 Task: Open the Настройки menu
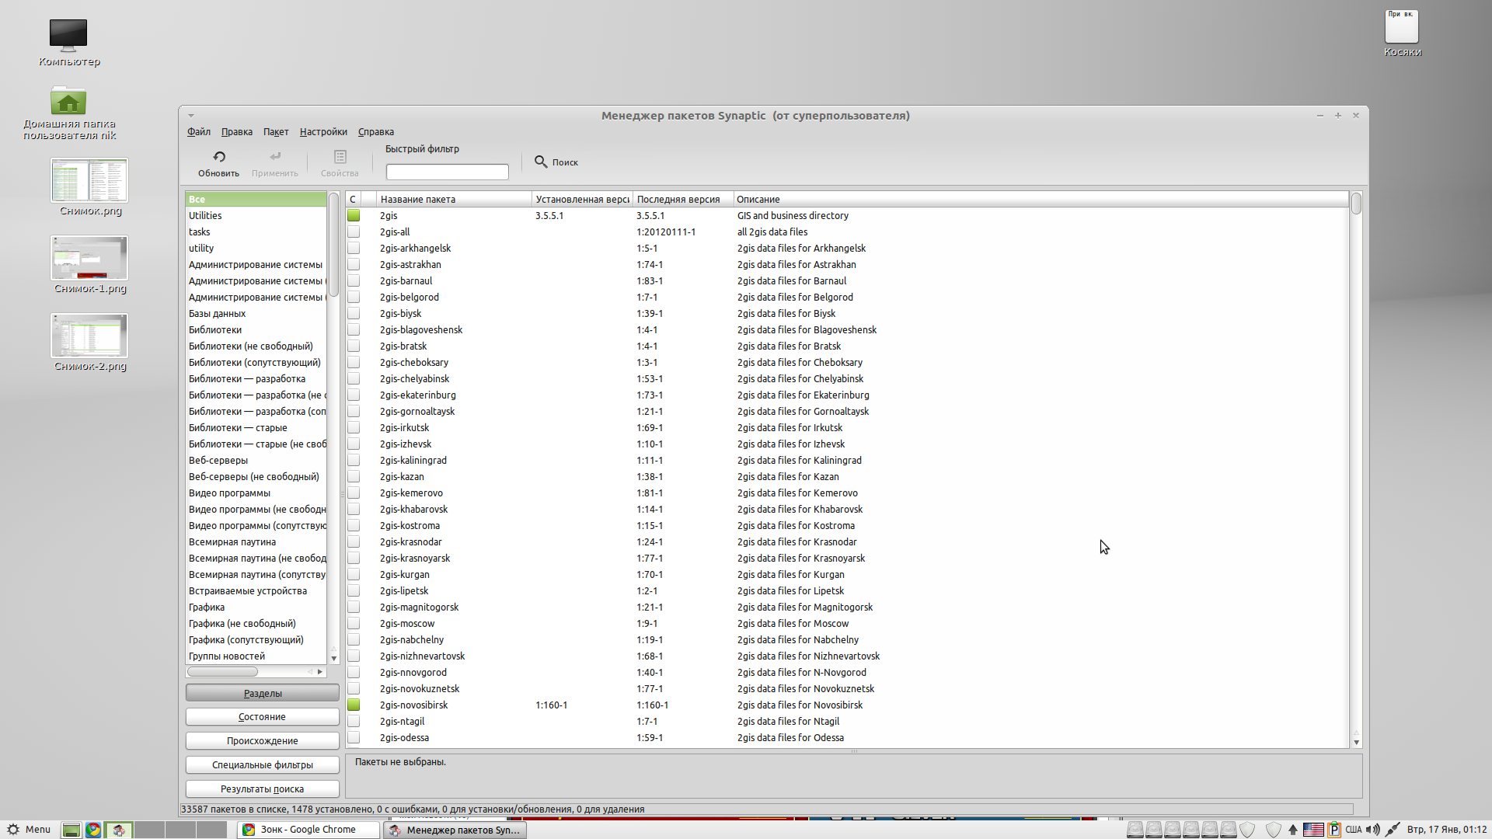pyautogui.click(x=323, y=131)
